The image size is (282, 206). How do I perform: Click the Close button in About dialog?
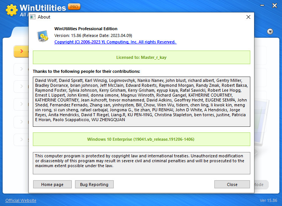232,184
